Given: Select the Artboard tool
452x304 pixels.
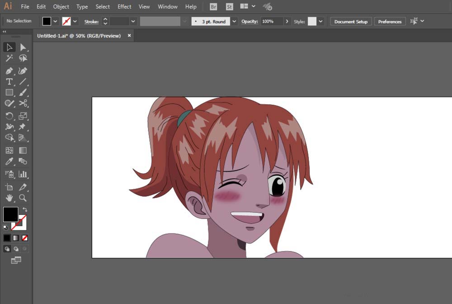Looking at the screenshot, I should tap(9, 187).
